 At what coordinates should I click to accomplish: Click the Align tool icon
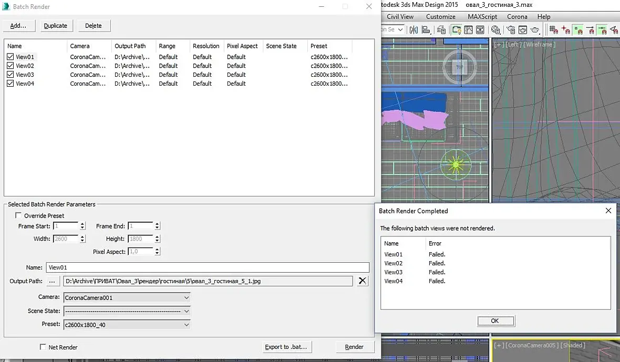pyautogui.click(x=426, y=30)
